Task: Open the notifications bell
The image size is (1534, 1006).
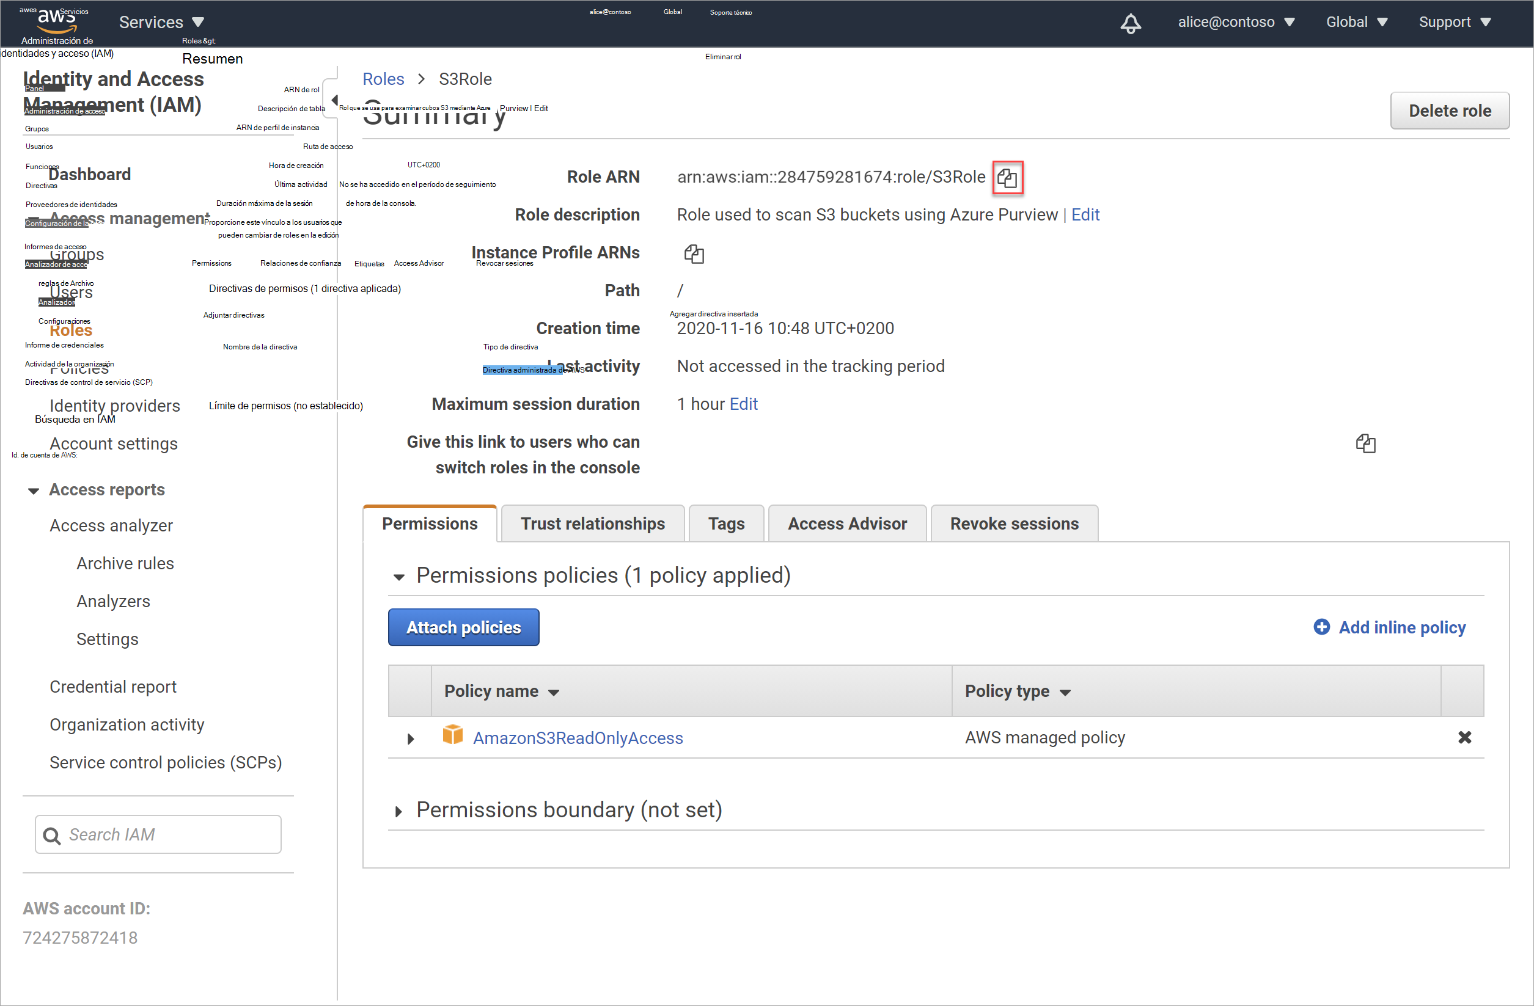Action: point(1131,23)
